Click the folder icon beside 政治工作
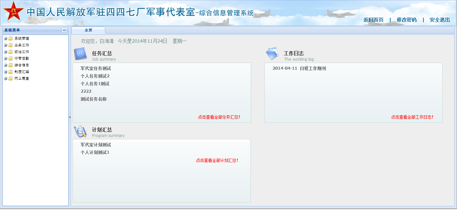The image size is (457, 210). pos(11,52)
